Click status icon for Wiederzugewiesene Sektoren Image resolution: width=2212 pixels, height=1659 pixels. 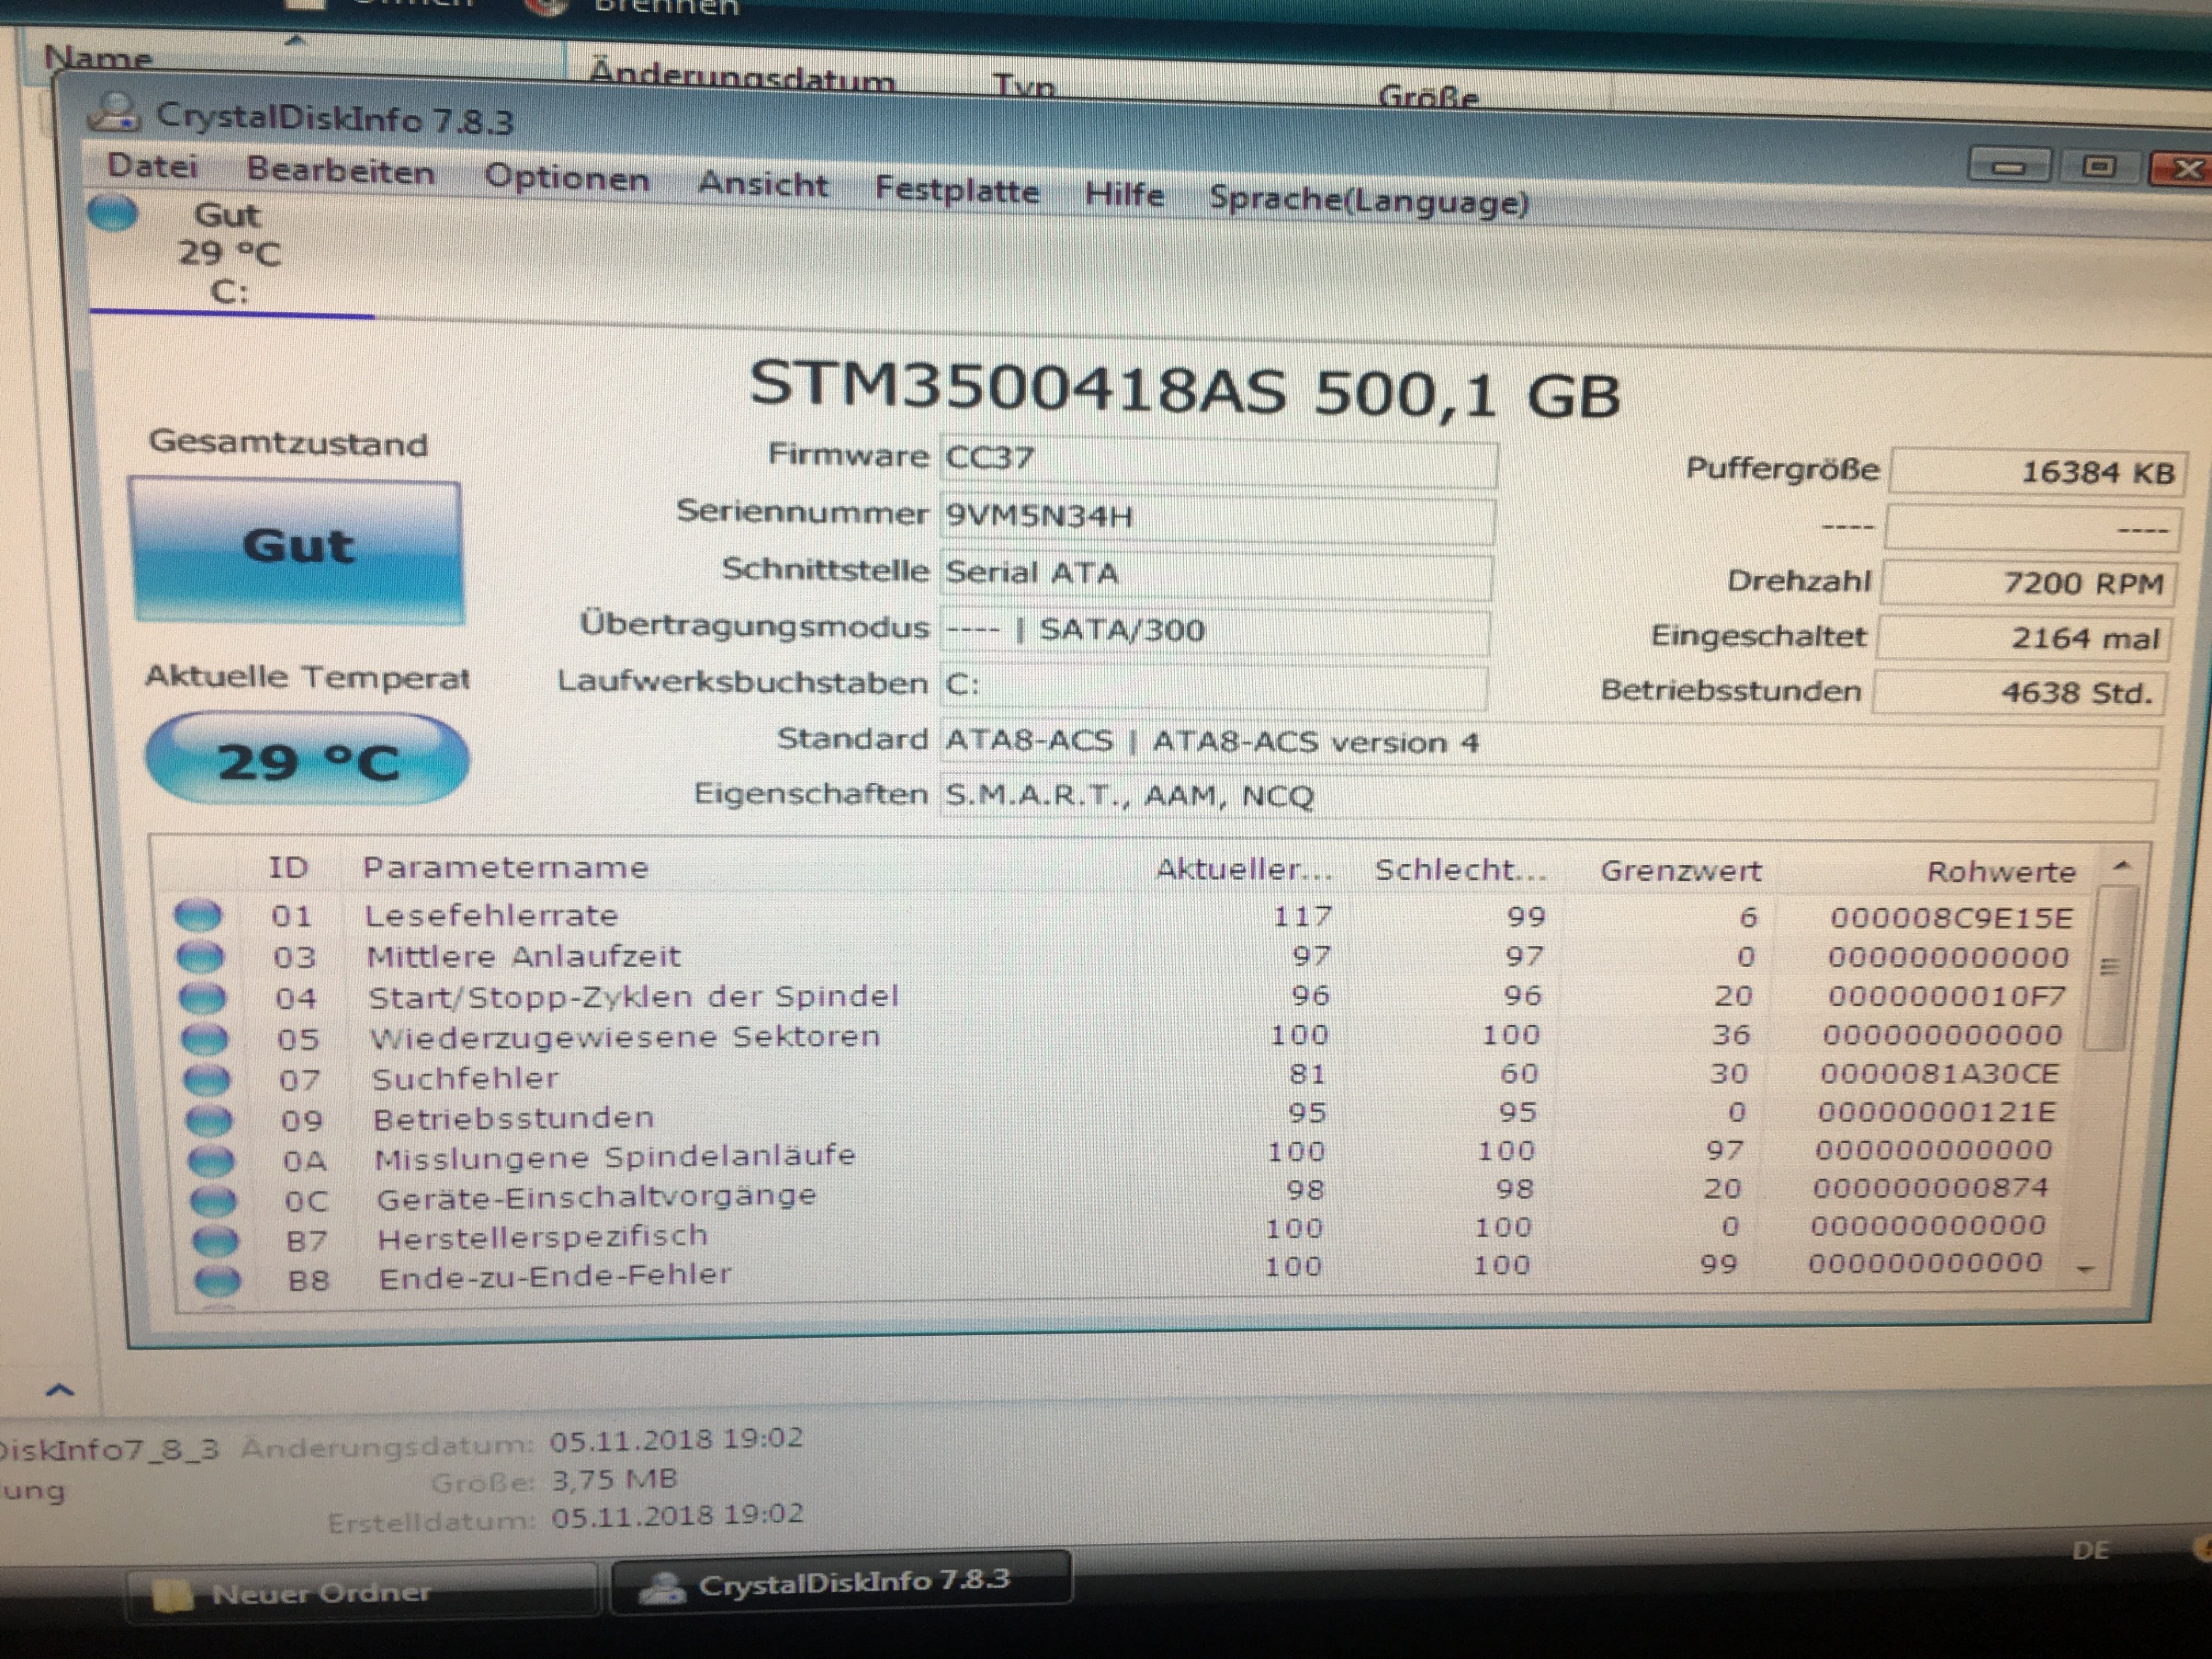point(204,1038)
